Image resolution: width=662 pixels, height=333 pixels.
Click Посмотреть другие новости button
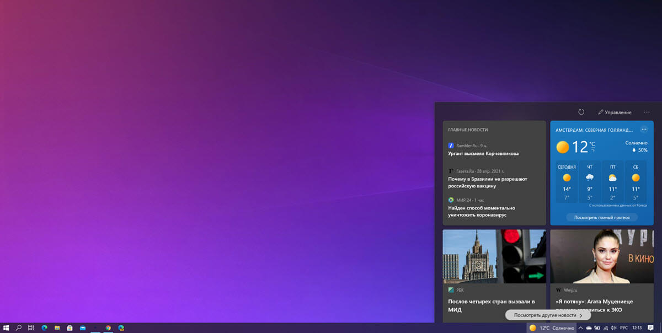point(548,315)
